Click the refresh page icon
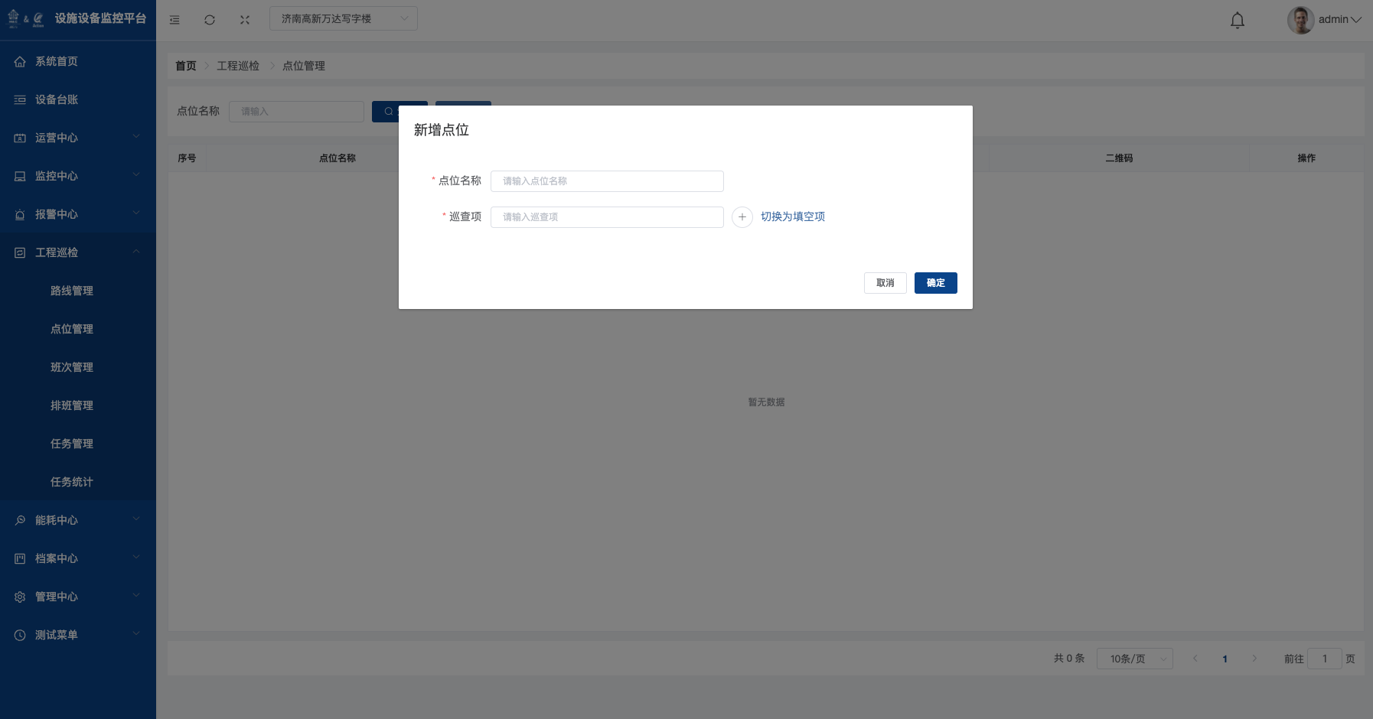1373x719 pixels. tap(210, 20)
